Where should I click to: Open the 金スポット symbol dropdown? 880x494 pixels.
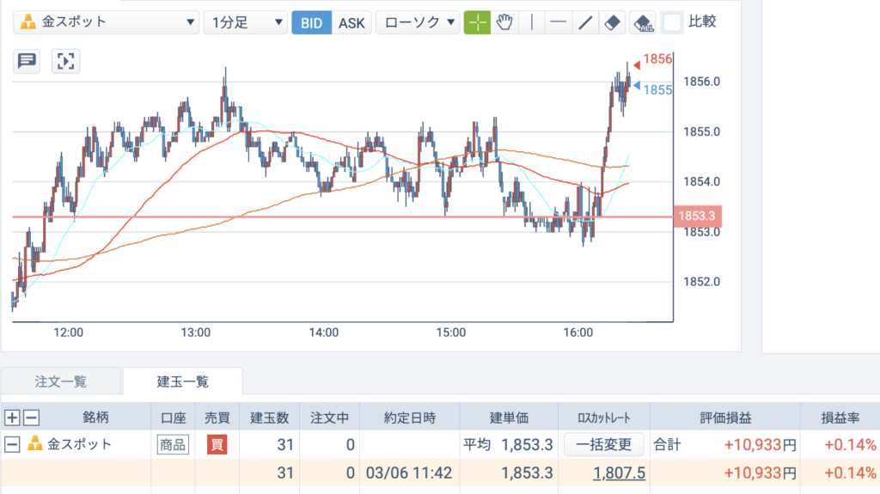106,22
